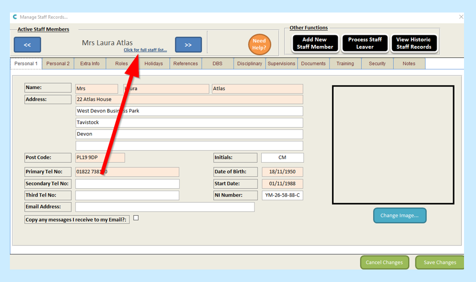The width and height of the screenshot is (476, 282).
Task: Click the Cancel Changes button
Action: pos(384,262)
